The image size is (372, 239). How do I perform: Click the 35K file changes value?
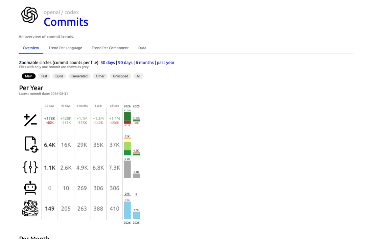tap(98, 145)
